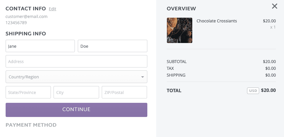
Task: Click the customer@email.com contact email
Action: [x=26, y=16]
